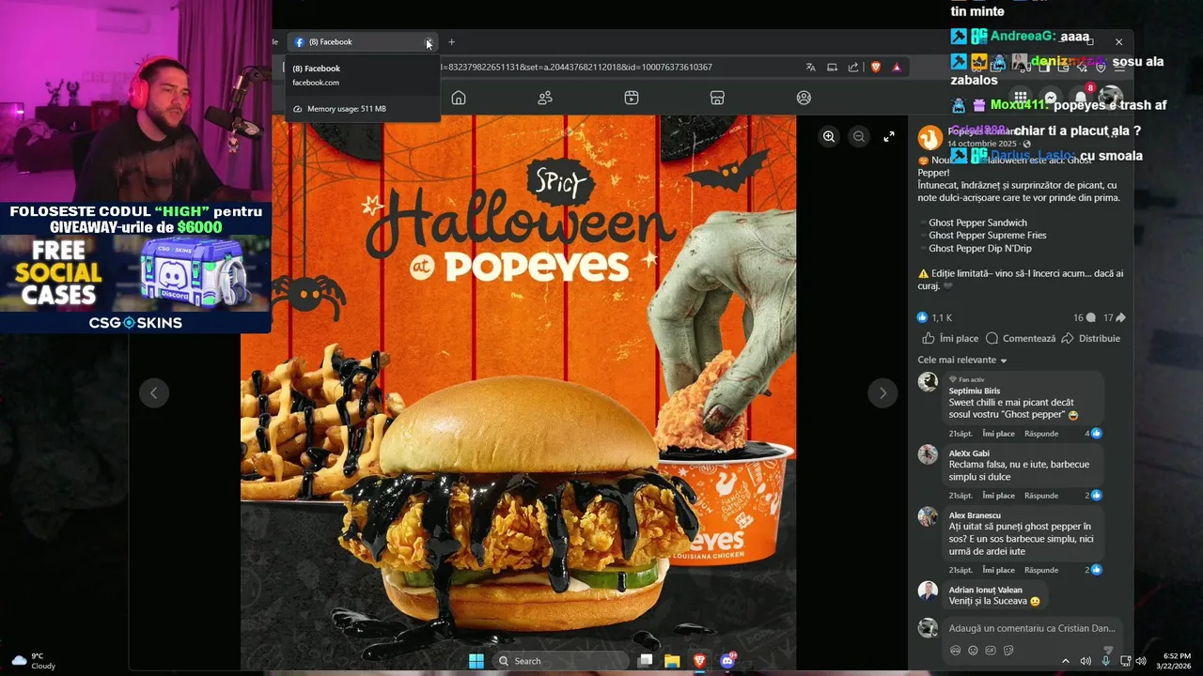Click the Adaugă un comentariu field
This screenshot has width=1203, height=676.
1031,628
